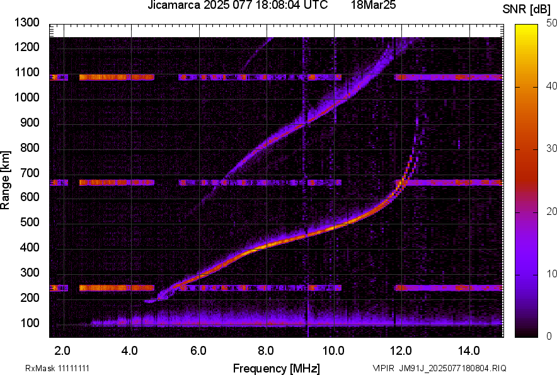Click the colorbar near the 30 dB mark
The height and width of the screenshot is (375, 557).
pos(526,149)
